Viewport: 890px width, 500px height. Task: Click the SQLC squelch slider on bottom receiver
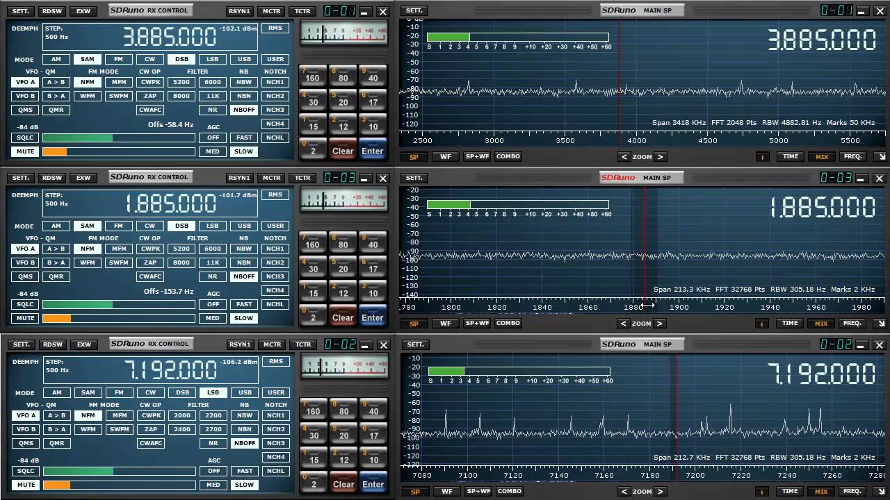pyautogui.click(x=118, y=471)
